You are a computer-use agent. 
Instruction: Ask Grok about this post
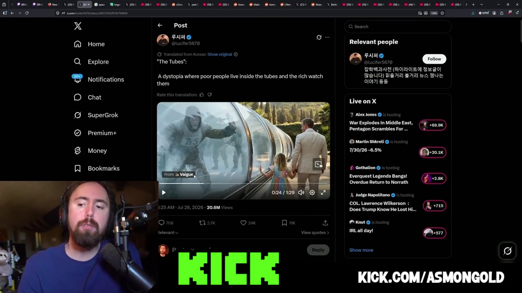tap(319, 37)
